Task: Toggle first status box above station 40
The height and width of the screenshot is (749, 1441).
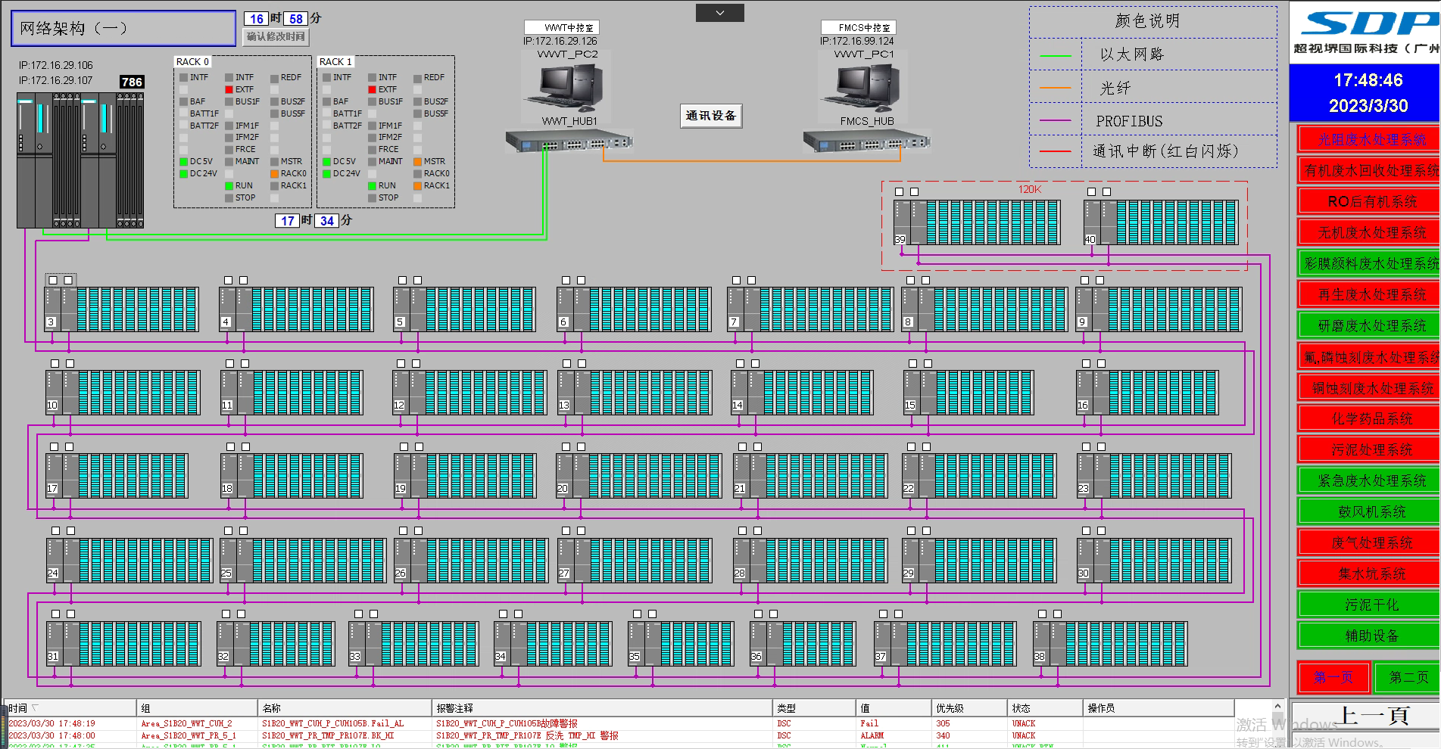Action: coord(1091,192)
